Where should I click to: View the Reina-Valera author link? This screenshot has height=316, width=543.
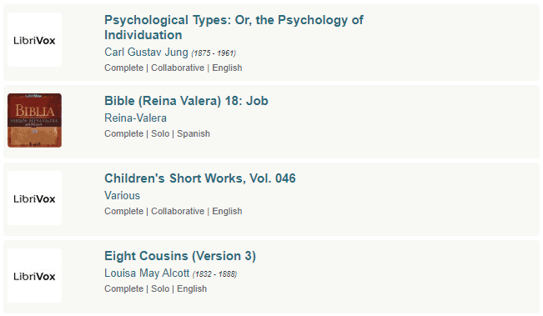(135, 118)
